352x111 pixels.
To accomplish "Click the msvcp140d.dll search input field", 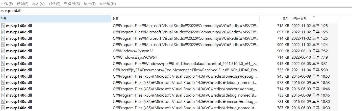I will point(176,11).
